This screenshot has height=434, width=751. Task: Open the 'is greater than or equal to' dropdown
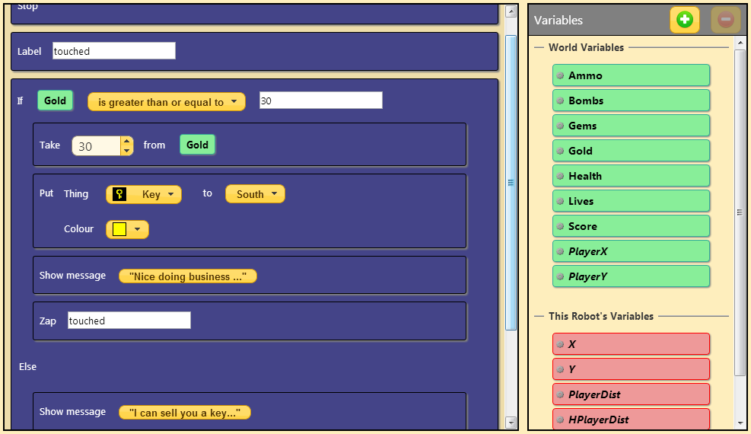pyautogui.click(x=167, y=102)
